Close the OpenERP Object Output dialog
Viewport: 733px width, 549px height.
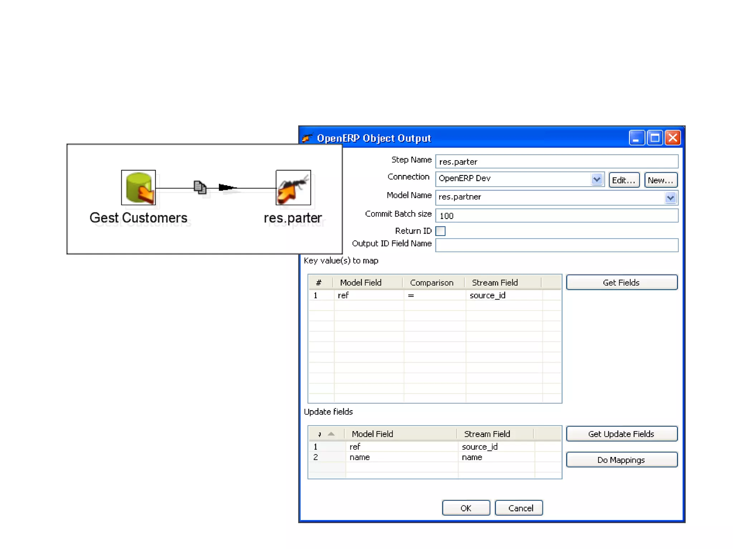pyautogui.click(x=673, y=138)
